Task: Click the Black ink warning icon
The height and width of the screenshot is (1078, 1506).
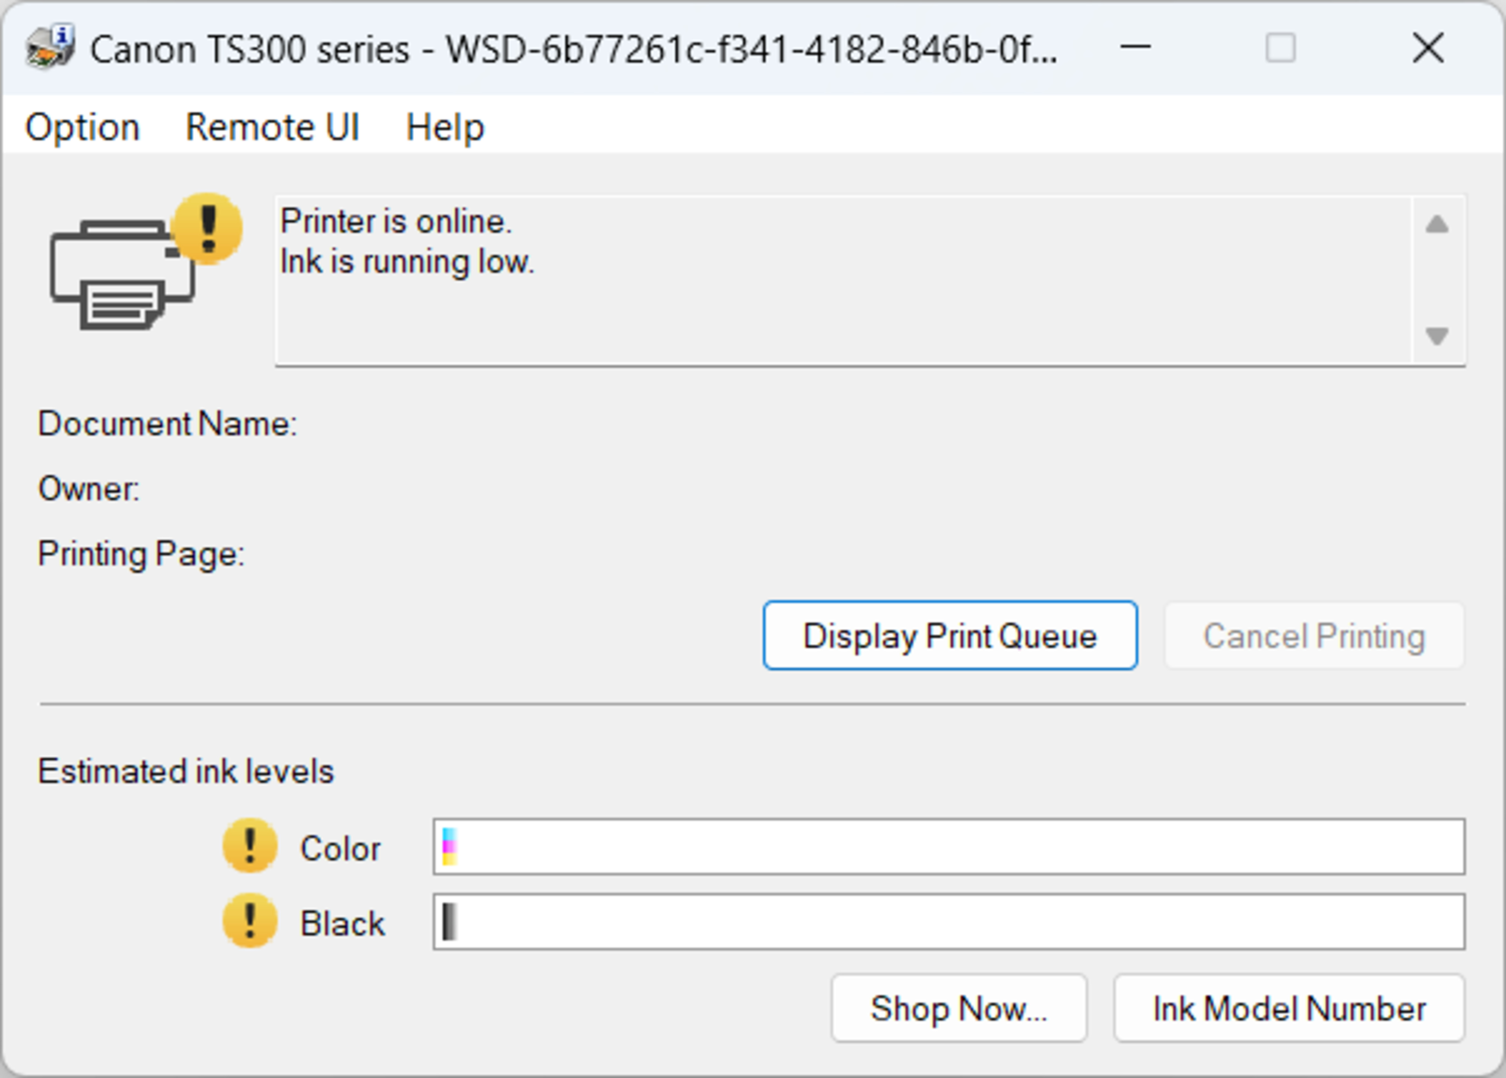Action: (249, 921)
